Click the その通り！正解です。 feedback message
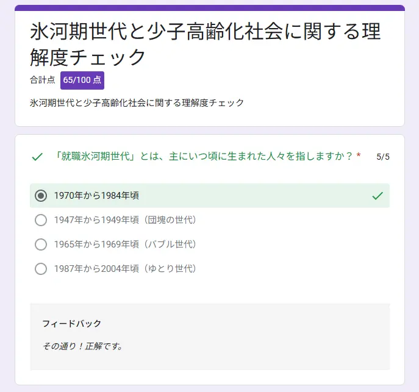This screenshot has height=392, width=419. (x=83, y=346)
